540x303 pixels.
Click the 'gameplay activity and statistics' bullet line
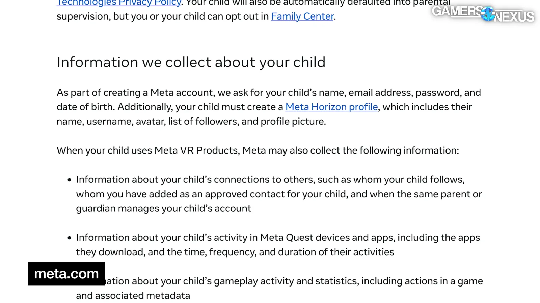tap(294, 281)
